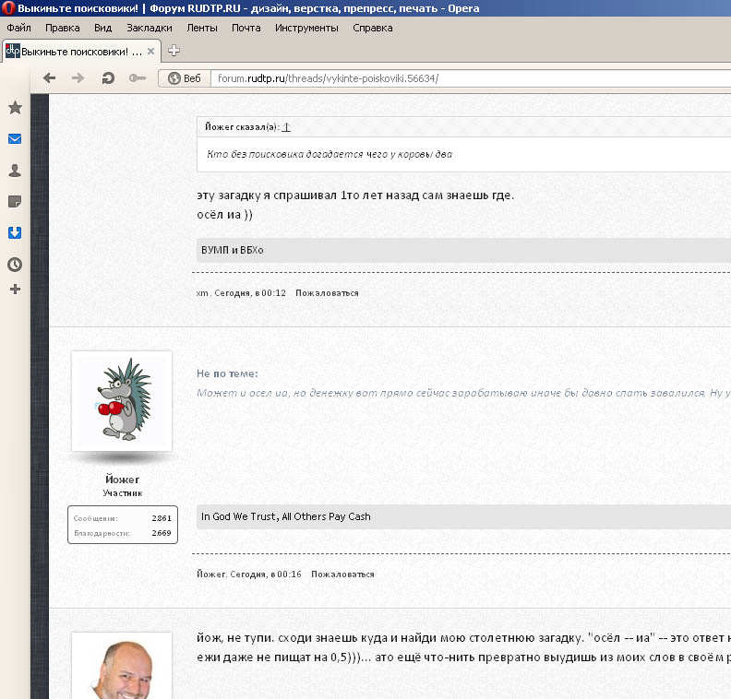Click the Веб site badge in address bar

point(185,78)
